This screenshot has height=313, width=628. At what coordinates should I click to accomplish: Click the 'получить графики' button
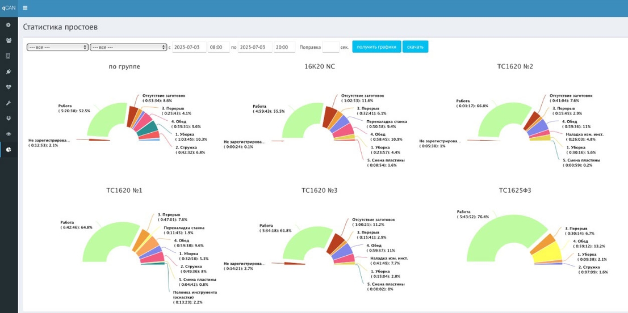(376, 46)
